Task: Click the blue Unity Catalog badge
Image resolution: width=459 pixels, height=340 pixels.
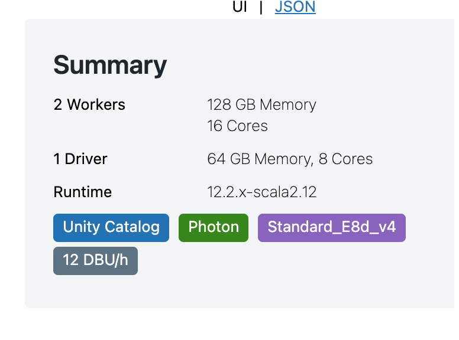Action: point(111,228)
